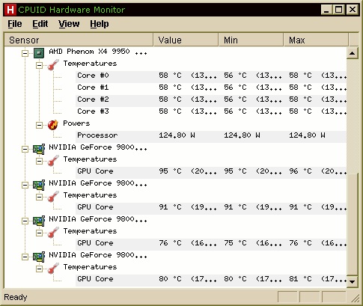Click the 56 °C Min value of Core #0

tap(252, 76)
